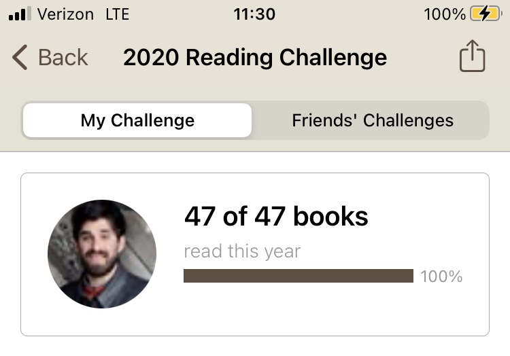Viewport: 510px width, 356px height.
Task: Tap the charging battery icon
Action: point(486,14)
